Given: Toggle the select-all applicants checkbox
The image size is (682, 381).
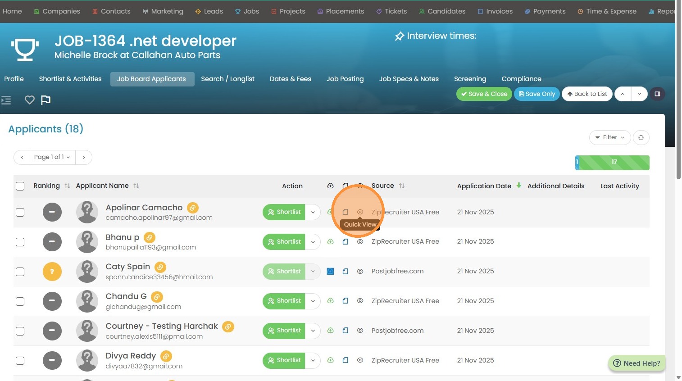Looking at the screenshot, I should click(20, 186).
